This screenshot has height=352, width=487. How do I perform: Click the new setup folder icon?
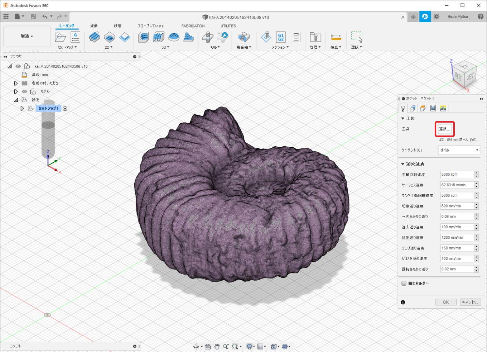[x=60, y=37]
